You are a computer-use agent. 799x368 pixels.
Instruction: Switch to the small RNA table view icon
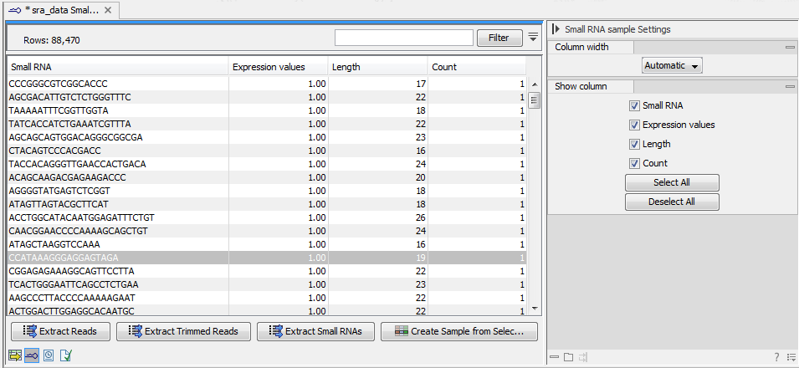[x=32, y=355]
